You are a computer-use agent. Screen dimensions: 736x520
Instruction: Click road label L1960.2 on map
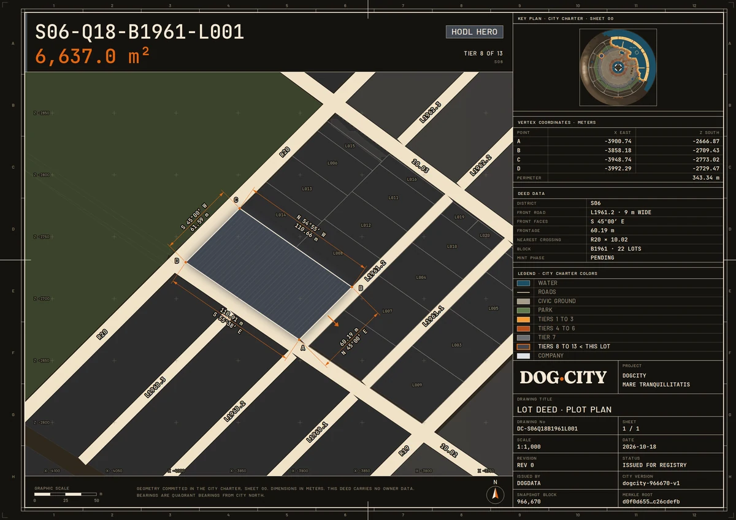click(235, 411)
